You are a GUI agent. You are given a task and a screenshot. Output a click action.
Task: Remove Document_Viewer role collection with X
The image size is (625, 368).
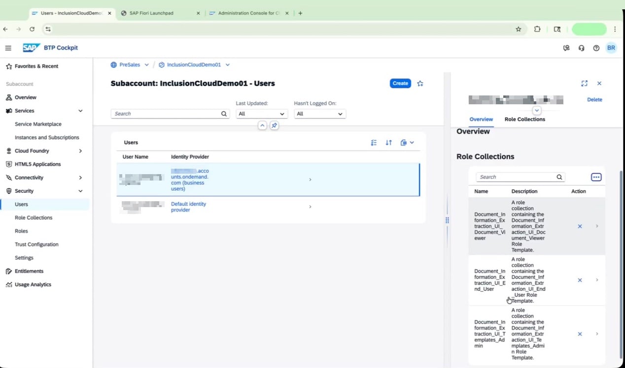pyautogui.click(x=580, y=226)
